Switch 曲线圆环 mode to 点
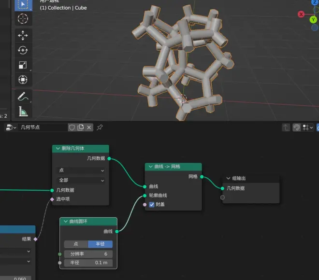 coord(76,244)
